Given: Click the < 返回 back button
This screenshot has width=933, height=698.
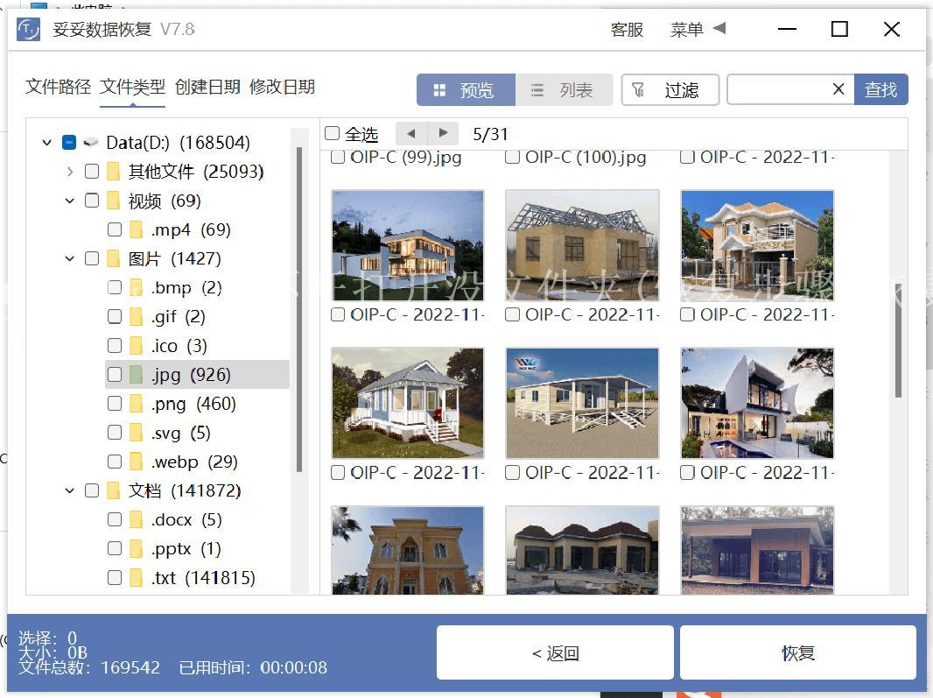Looking at the screenshot, I should pos(555,652).
